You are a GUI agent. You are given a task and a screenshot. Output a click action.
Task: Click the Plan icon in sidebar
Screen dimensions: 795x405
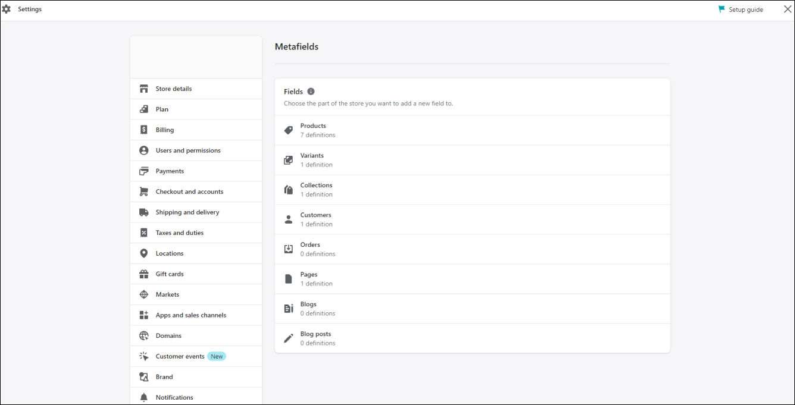(144, 109)
